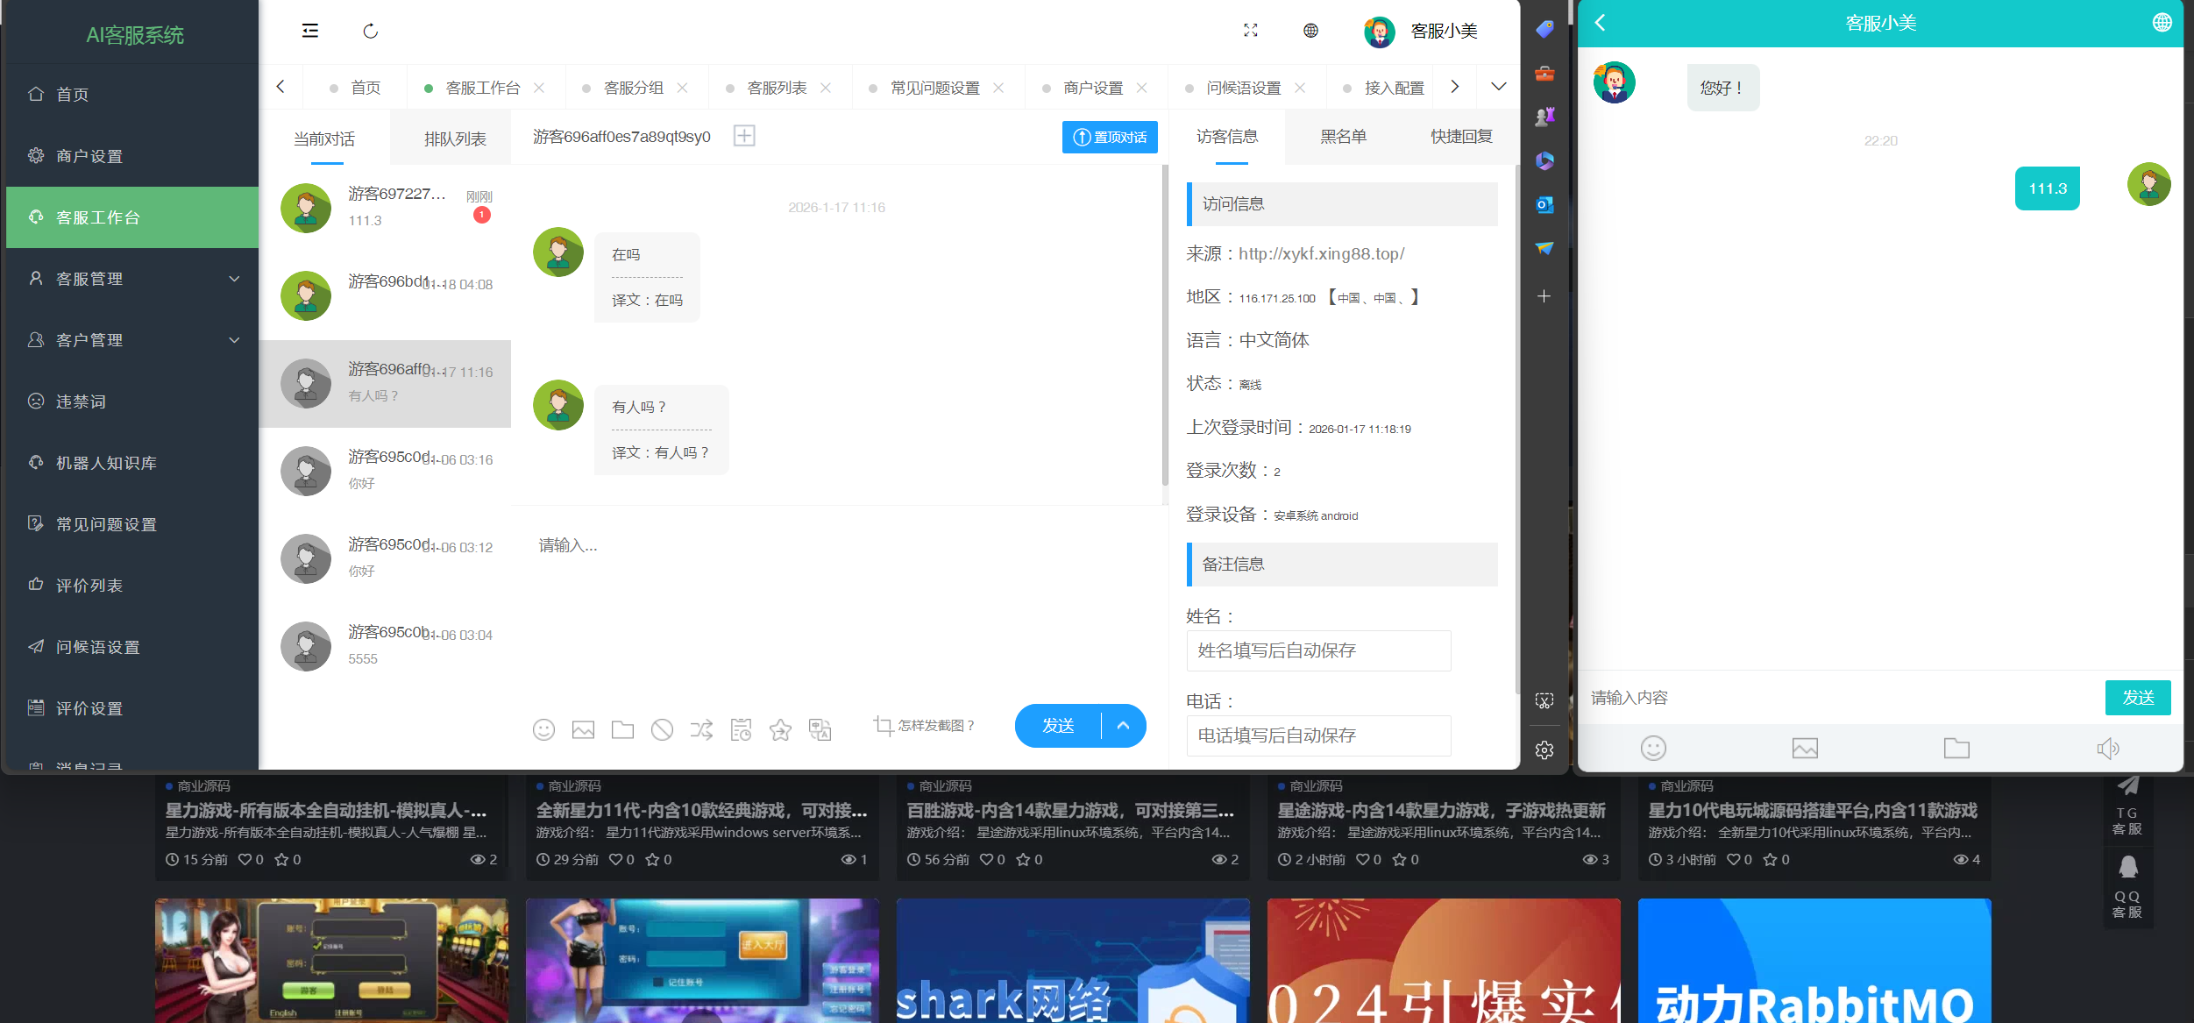Viewport: 2194px width, 1023px height.
Task: Click the 请输入内容 field in the widget
Action: (1841, 698)
